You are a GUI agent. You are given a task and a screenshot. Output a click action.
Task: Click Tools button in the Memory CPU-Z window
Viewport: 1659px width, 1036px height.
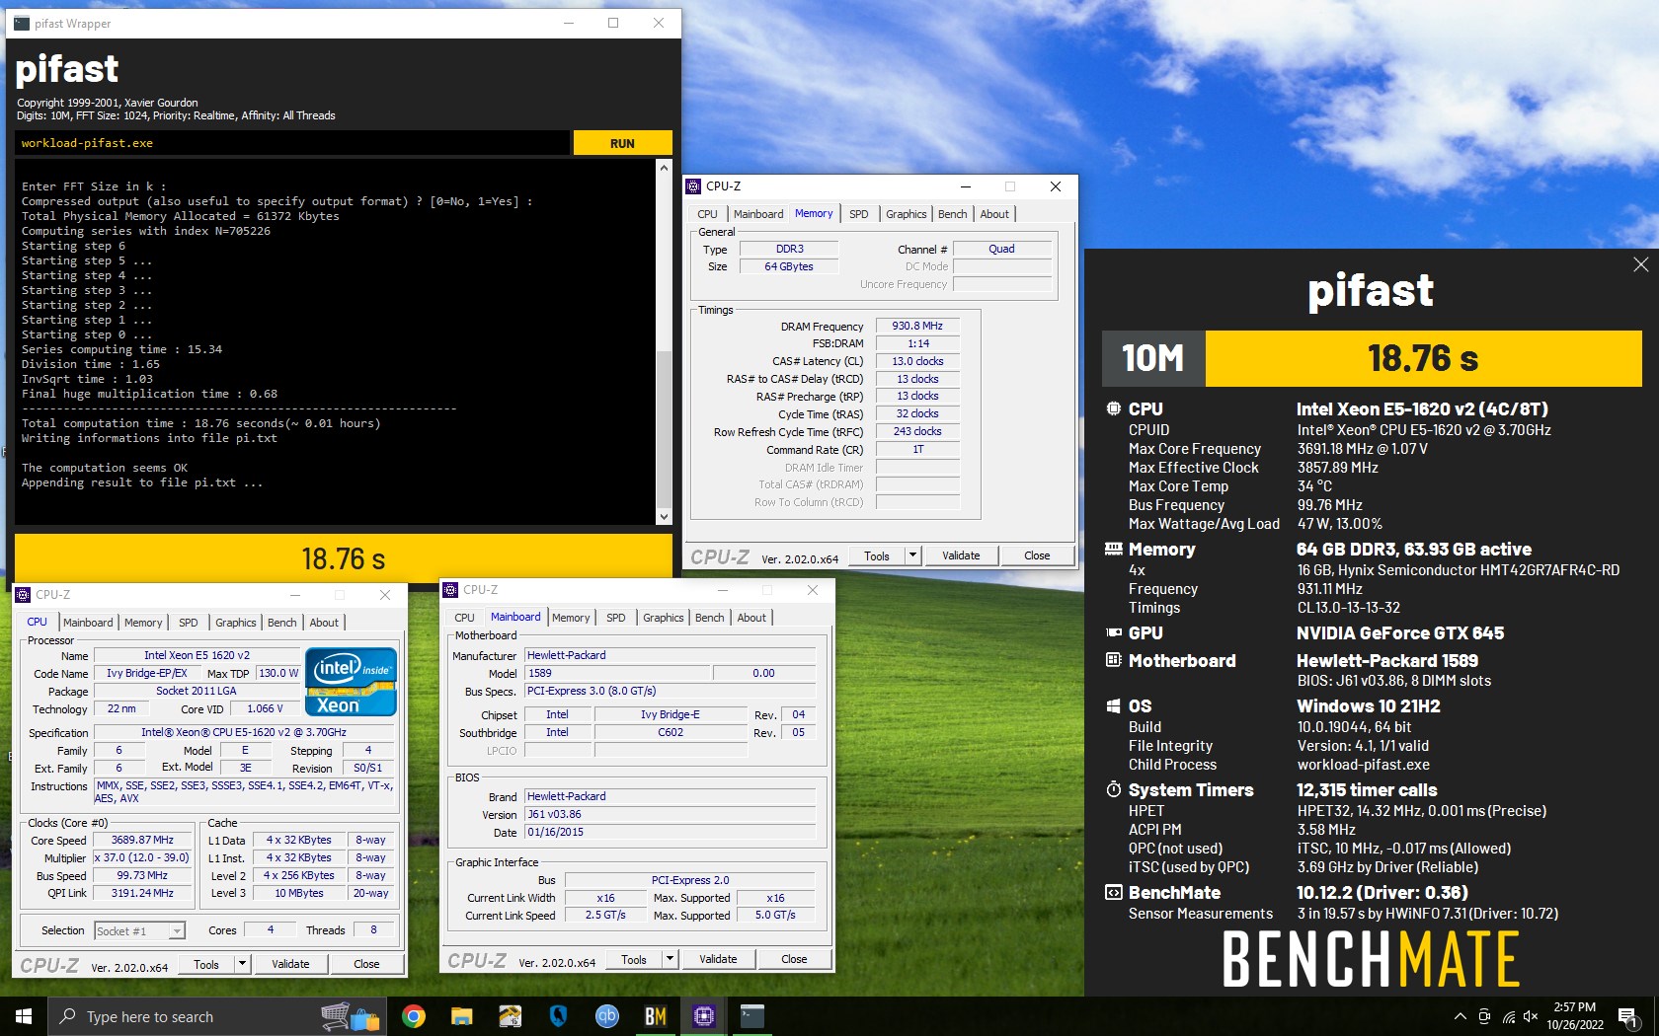point(877,555)
